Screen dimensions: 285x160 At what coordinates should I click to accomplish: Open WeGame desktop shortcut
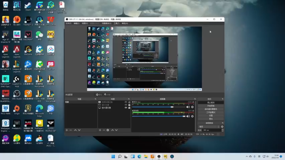tap(28, 50)
